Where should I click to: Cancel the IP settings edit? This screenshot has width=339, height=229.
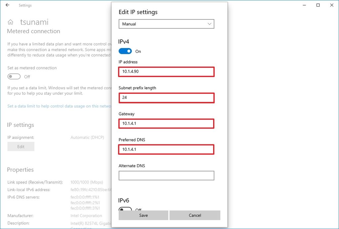click(195, 215)
